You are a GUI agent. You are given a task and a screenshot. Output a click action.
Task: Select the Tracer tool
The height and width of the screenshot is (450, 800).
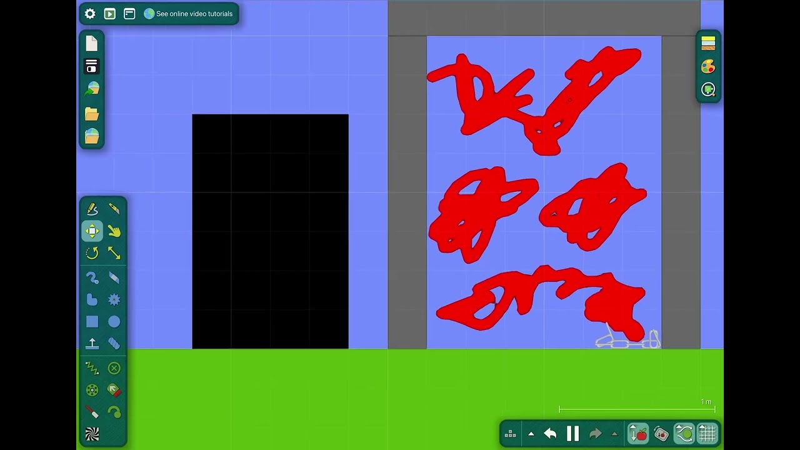(114, 412)
